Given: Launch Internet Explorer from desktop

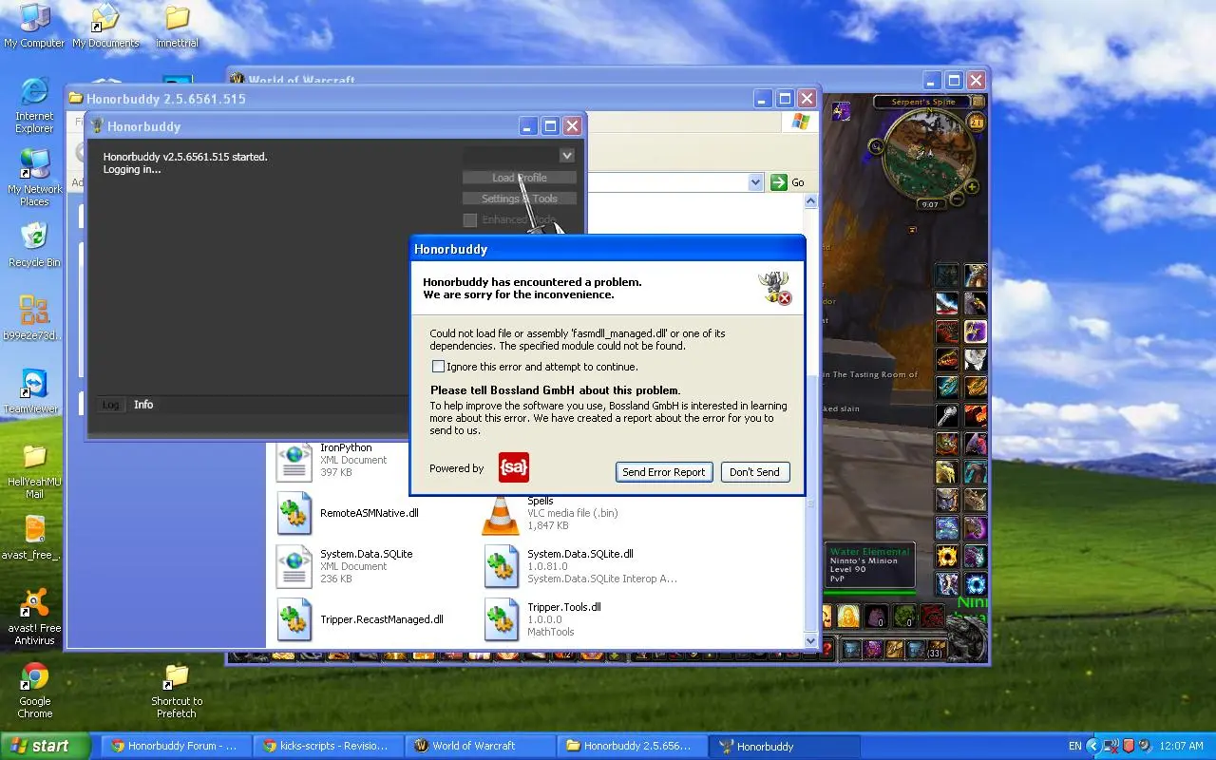Looking at the screenshot, I should point(34,104).
